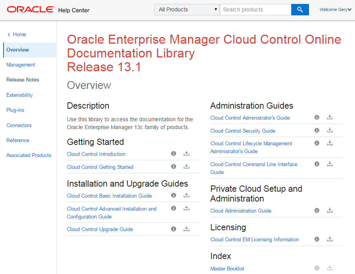Image resolution: width=355 pixels, height=274 pixels.
Task: Show info for Cloud Control Basic Installation Guide
Action: coord(173,195)
